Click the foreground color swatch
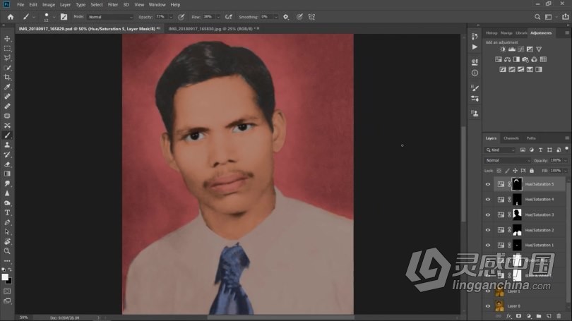 [x=5, y=277]
